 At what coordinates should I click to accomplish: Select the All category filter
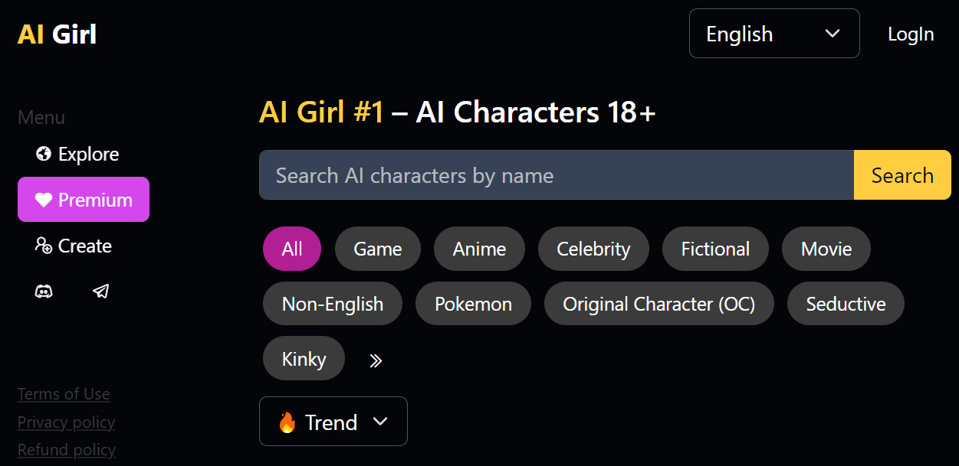click(291, 249)
